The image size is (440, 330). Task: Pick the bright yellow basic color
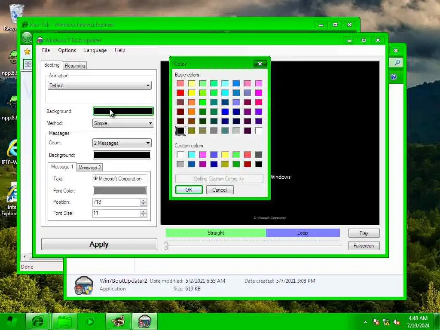(x=192, y=93)
